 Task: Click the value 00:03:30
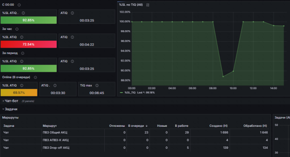[x=58, y=93]
